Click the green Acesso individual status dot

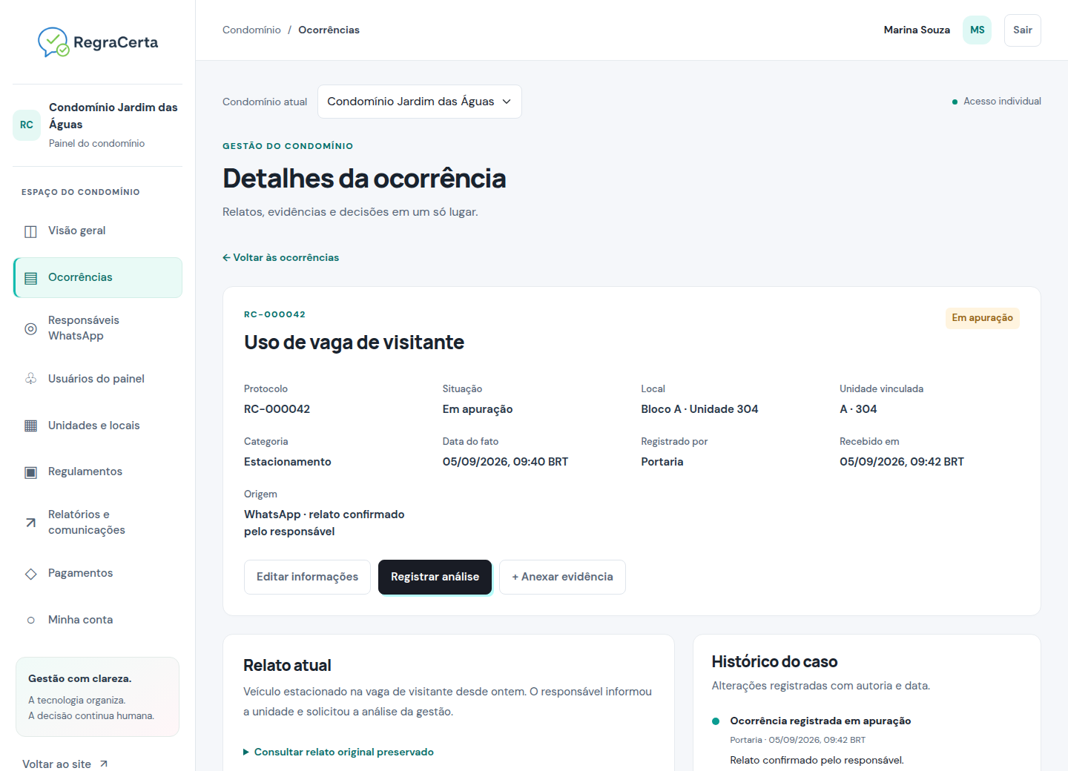pyautogui.click(x=955, y=102)
